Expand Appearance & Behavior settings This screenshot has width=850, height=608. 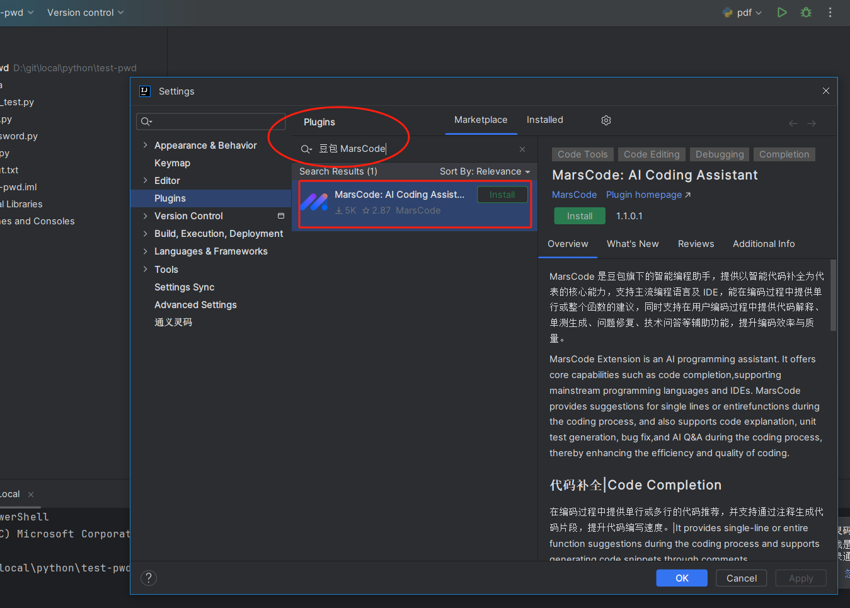point(144,145)
